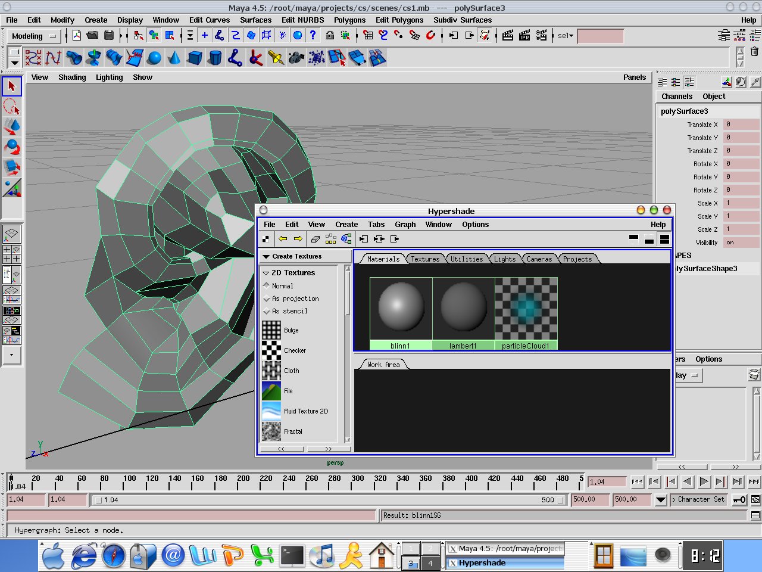Open the Edit NURBS menu
The width and height of the screenshot is (762, 572).
tap(303, 20)
